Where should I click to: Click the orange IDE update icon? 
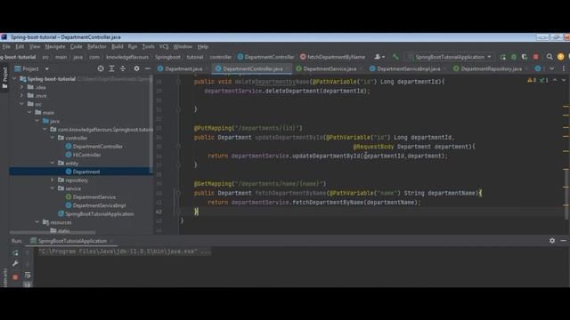(x=560, y=57)
